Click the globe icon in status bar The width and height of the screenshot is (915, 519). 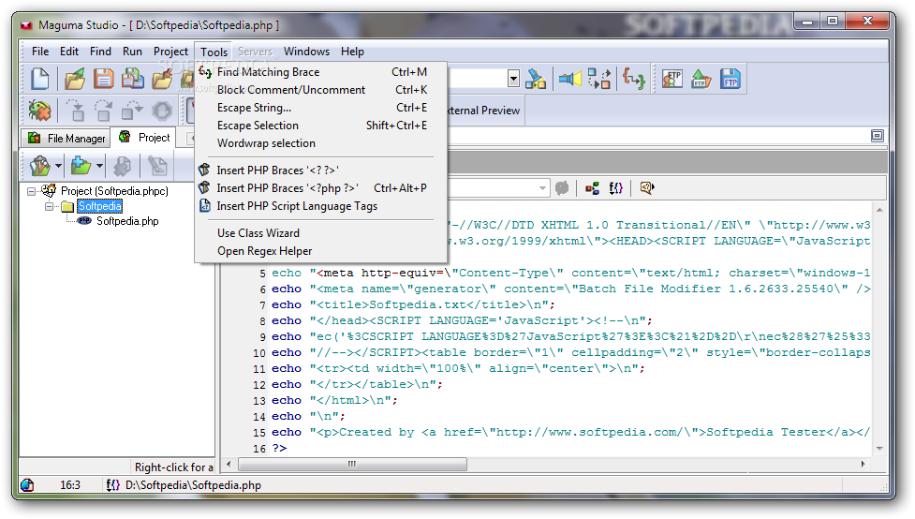pos(27,485)
